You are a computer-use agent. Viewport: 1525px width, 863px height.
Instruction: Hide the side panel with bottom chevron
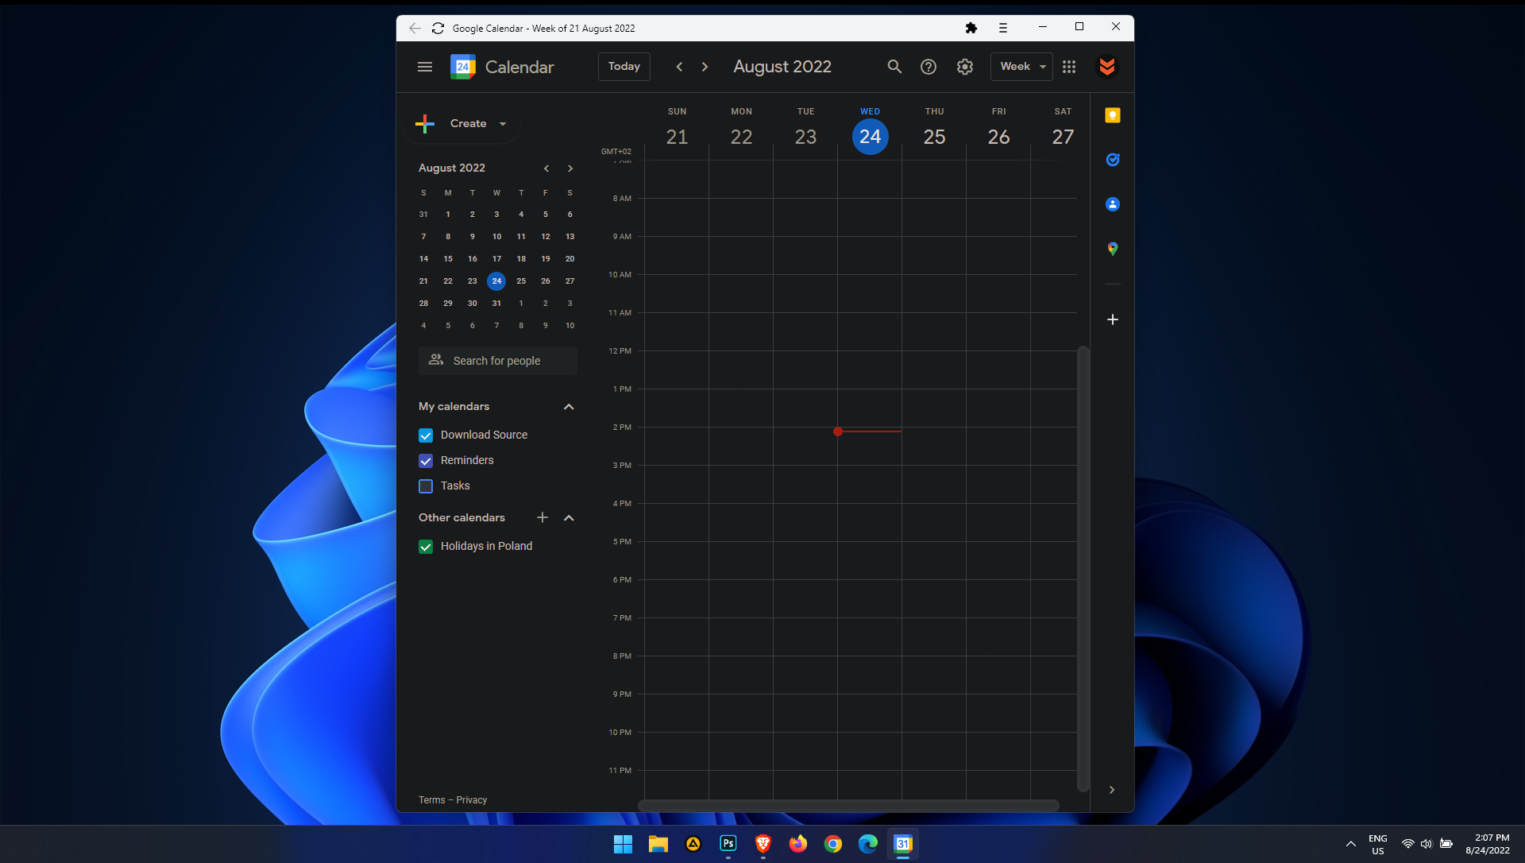tap(1112, 790)
